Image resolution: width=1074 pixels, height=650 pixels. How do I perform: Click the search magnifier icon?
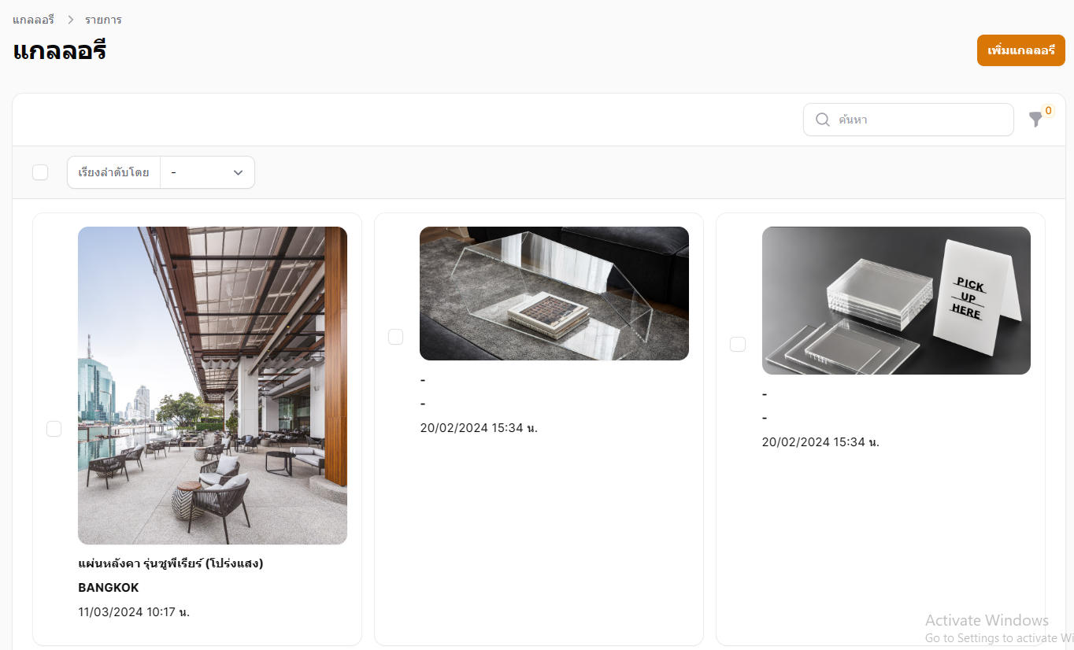(823, 120)
